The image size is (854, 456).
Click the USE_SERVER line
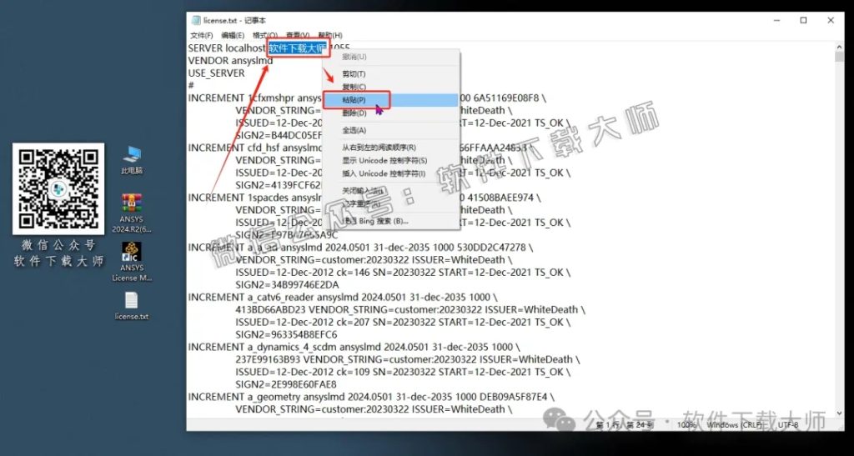(216, 73)
